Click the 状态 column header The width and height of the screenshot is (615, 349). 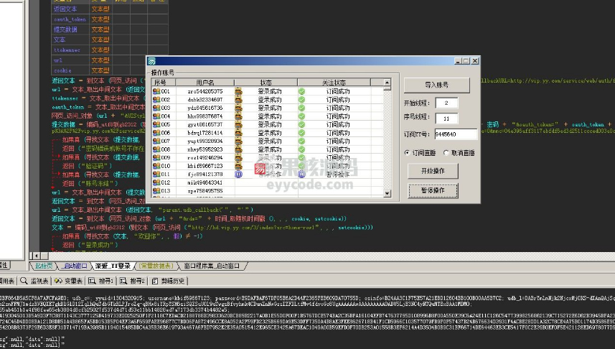click(266, 83)
